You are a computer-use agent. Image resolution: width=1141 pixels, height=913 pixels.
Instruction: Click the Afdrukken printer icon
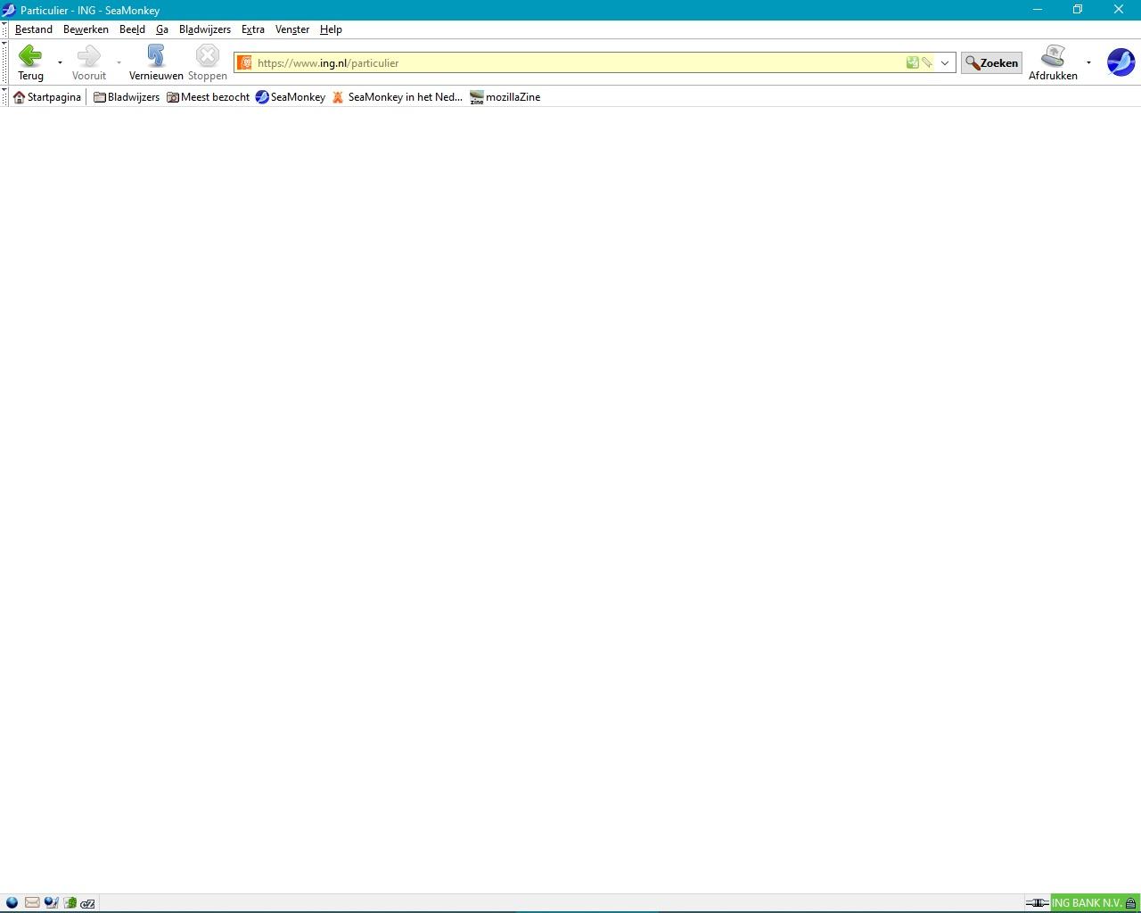(1053, 56)
